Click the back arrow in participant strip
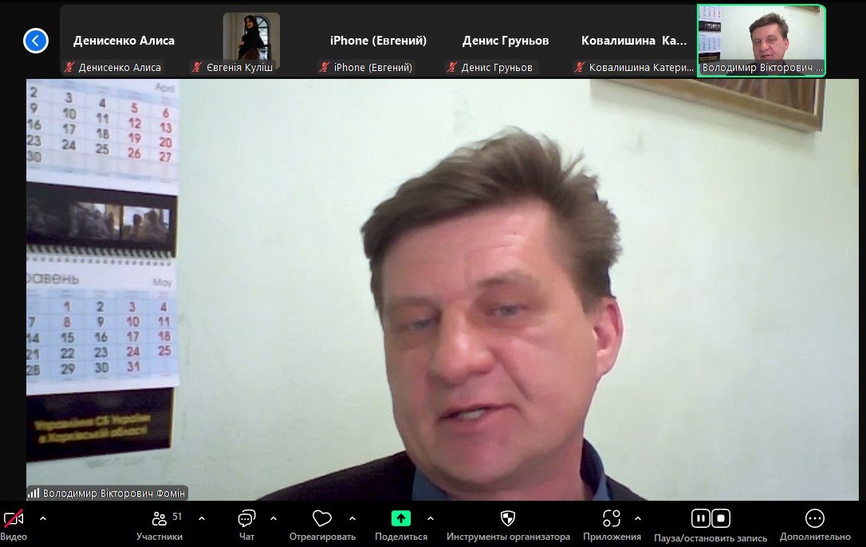 click(36, 41)
